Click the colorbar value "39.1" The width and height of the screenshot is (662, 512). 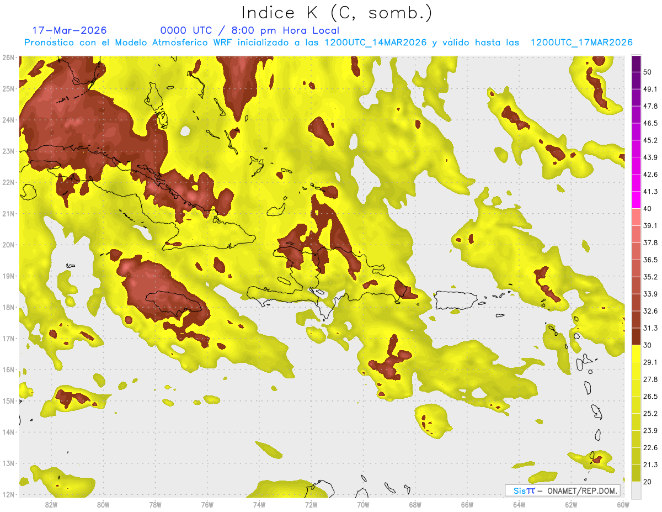[x=650, y=225]
